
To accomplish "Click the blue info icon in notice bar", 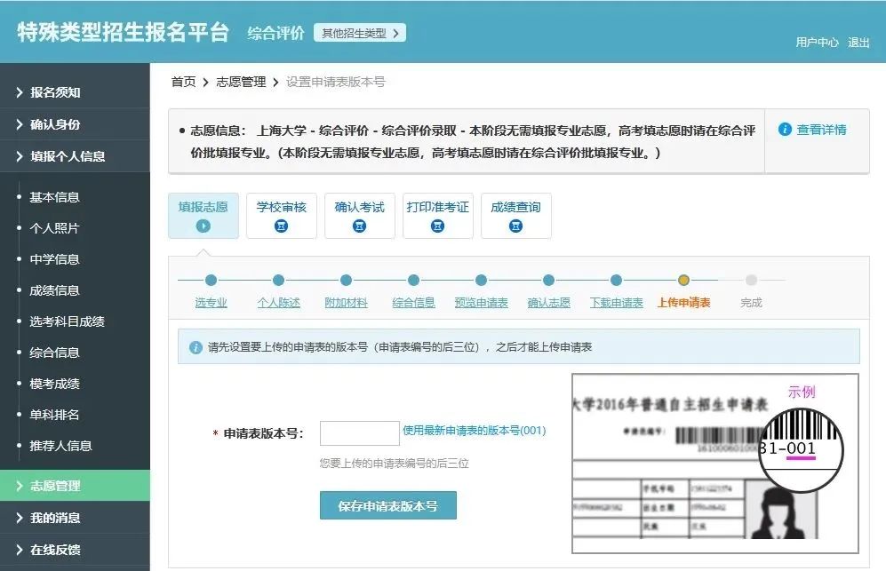I will tap(196, 347).
